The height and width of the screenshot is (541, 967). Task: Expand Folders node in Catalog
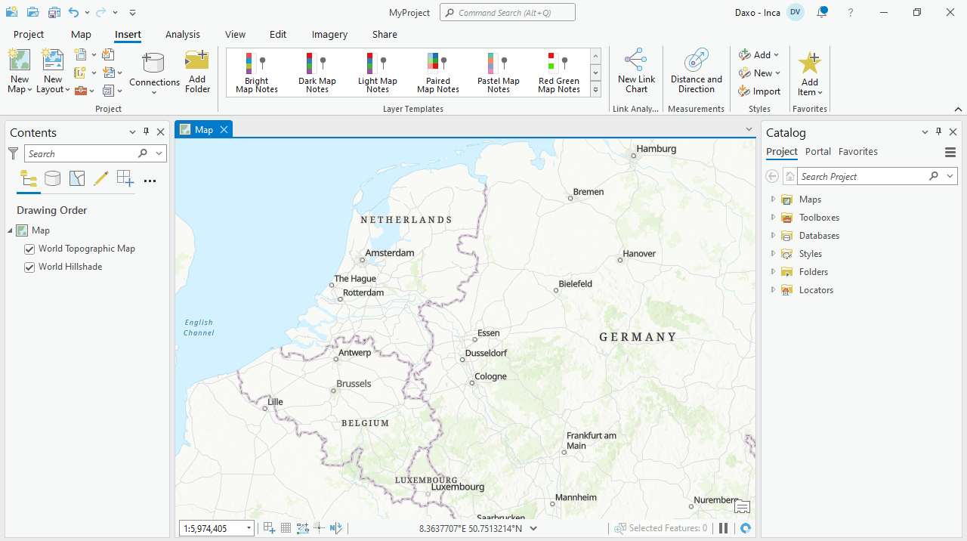773,272
